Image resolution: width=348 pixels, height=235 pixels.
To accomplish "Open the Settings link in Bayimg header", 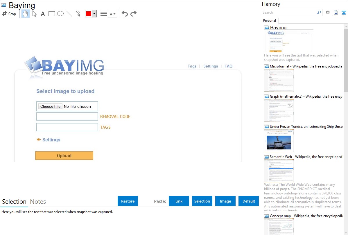I will pos(211,66).
